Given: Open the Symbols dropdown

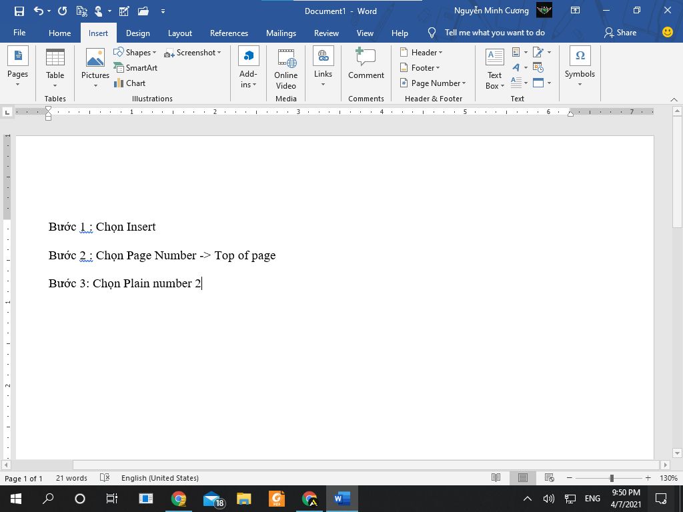Looking at the screenshot, I should tap(580, 66).
